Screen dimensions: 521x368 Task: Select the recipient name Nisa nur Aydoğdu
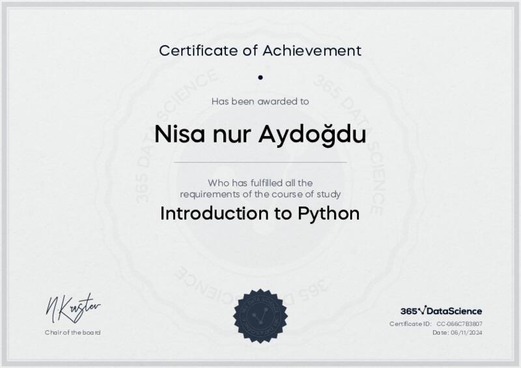pos(260,134)
